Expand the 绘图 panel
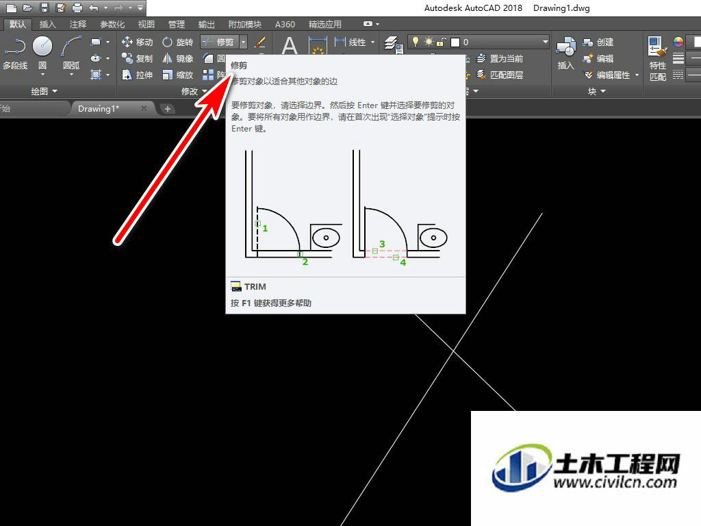Screen dimensions: 701x526 point(44,91)
